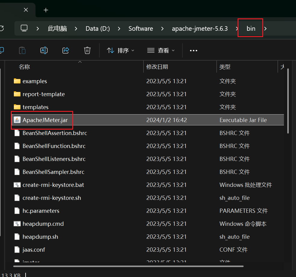
Task: Click the Executable Jar File type cell
Action: (243, 120)
